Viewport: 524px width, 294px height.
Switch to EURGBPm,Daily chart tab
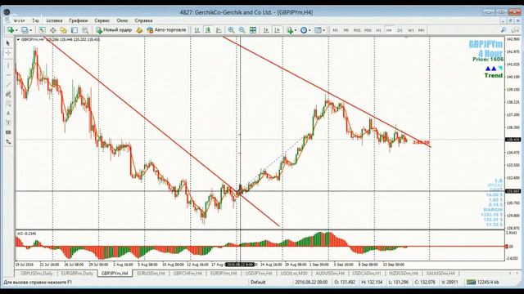point(77,274)
